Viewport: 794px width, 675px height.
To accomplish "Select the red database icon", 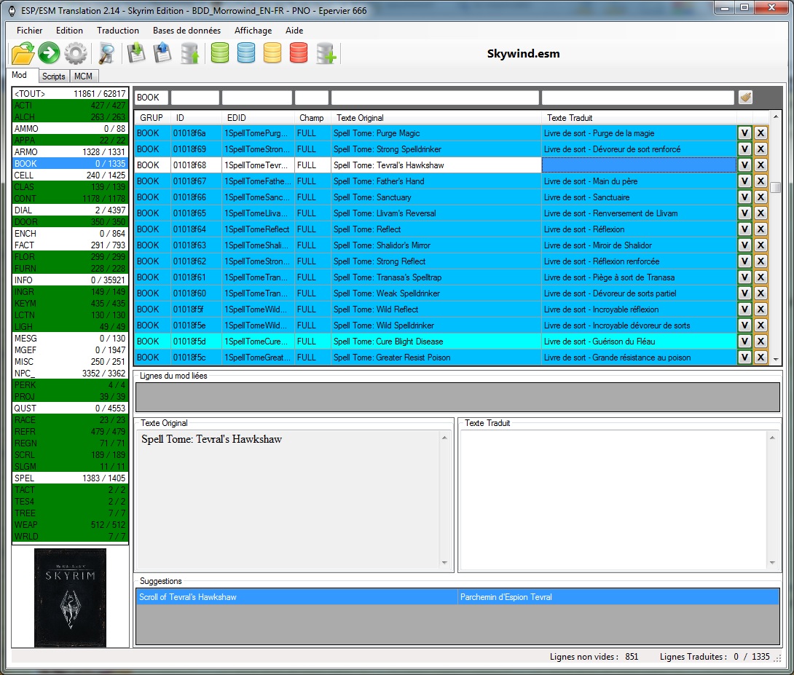I will pyautogui.click(x=299, y=53).
